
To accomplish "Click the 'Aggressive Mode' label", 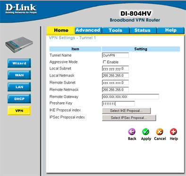I will (63, 62).
